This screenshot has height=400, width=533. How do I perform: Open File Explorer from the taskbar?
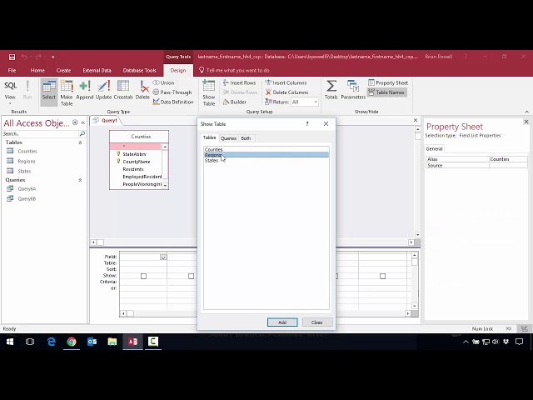[x=112, y=342]
